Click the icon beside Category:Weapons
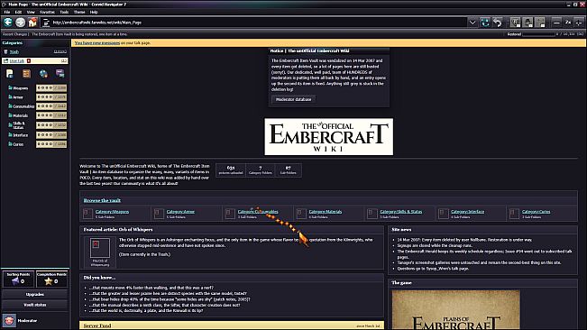The image size is (587, 330). coord(87,214)
